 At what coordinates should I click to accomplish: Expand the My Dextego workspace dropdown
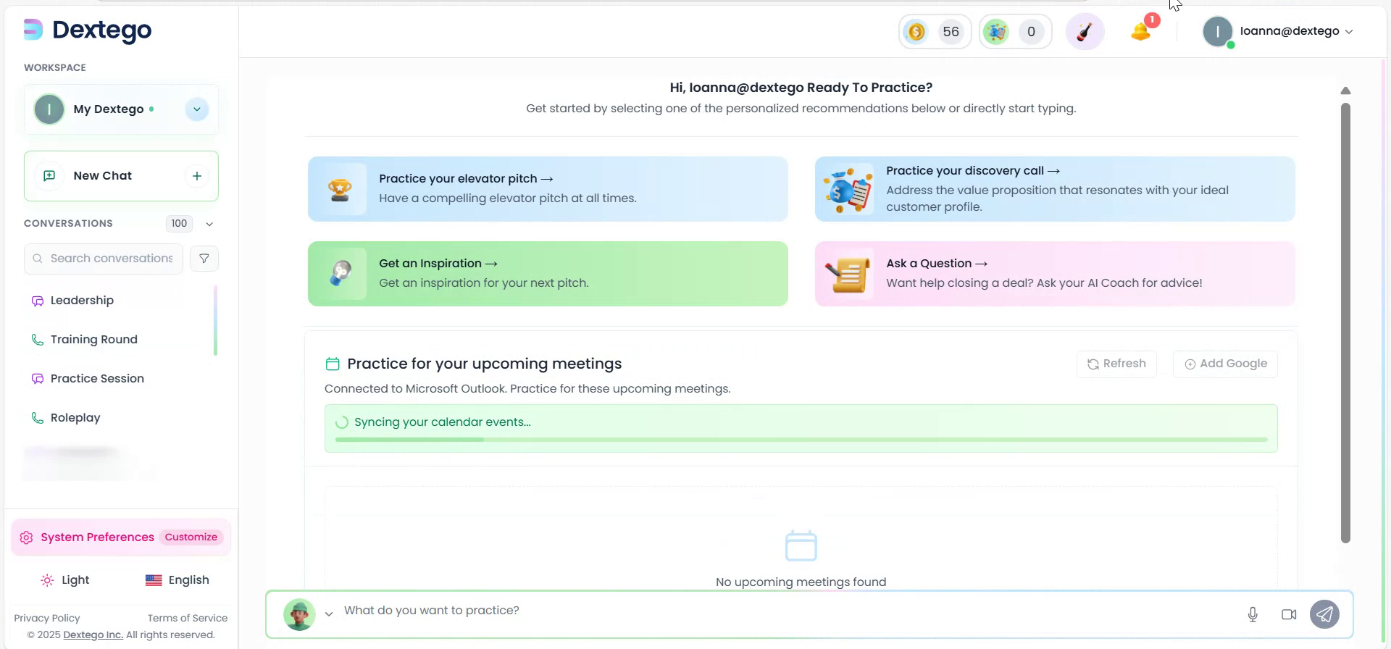point(196,109)
